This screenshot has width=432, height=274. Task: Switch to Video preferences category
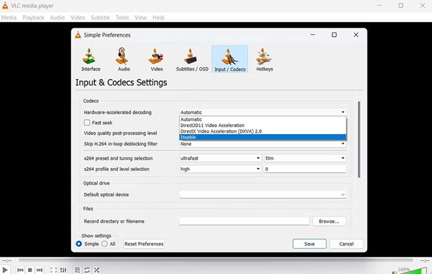(x=156, y=60)
